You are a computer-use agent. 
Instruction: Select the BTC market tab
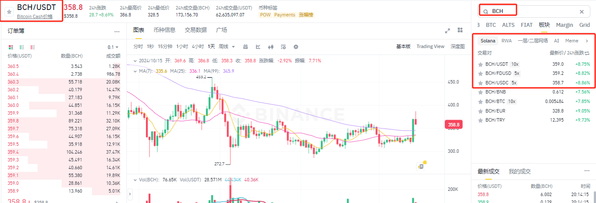[491, 25]
